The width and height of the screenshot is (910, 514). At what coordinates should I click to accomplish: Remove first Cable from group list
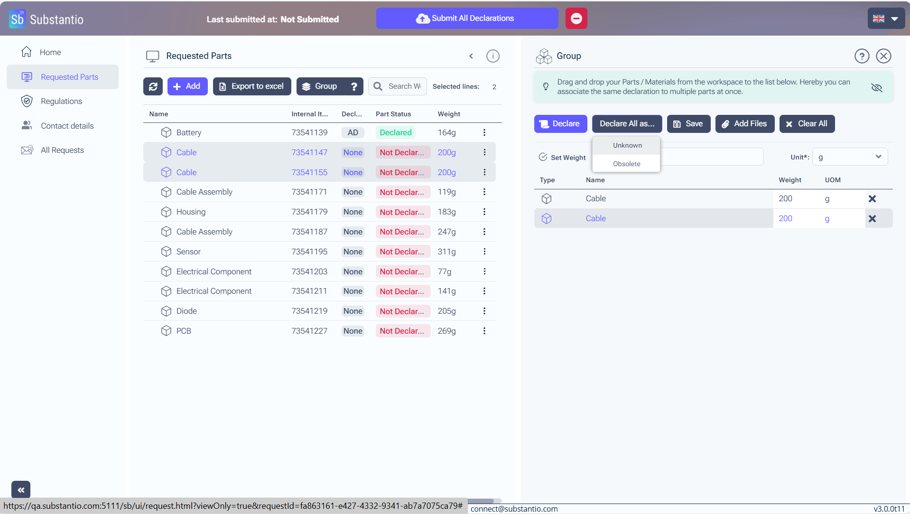point(872,199)
